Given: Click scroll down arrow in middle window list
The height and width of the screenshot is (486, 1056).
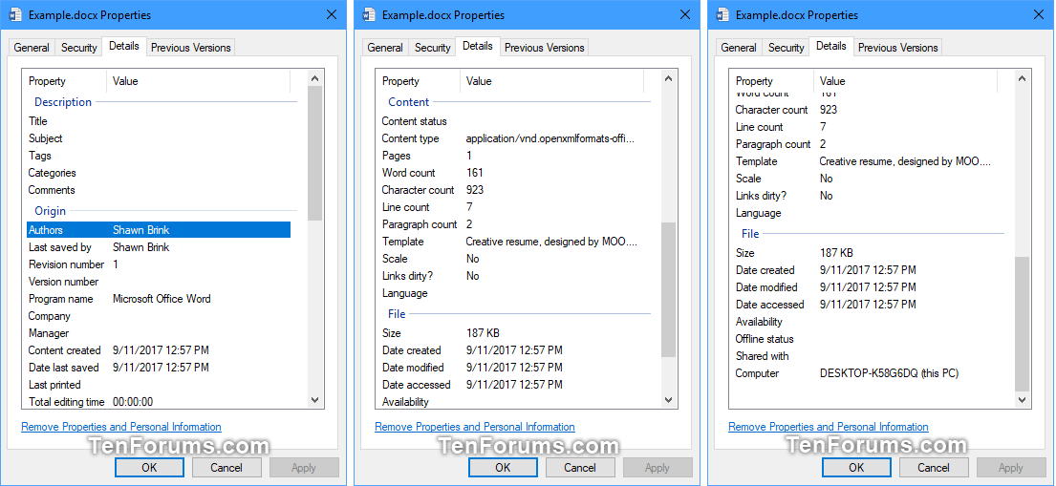Looking at the screenshot, I should [668, 400].
